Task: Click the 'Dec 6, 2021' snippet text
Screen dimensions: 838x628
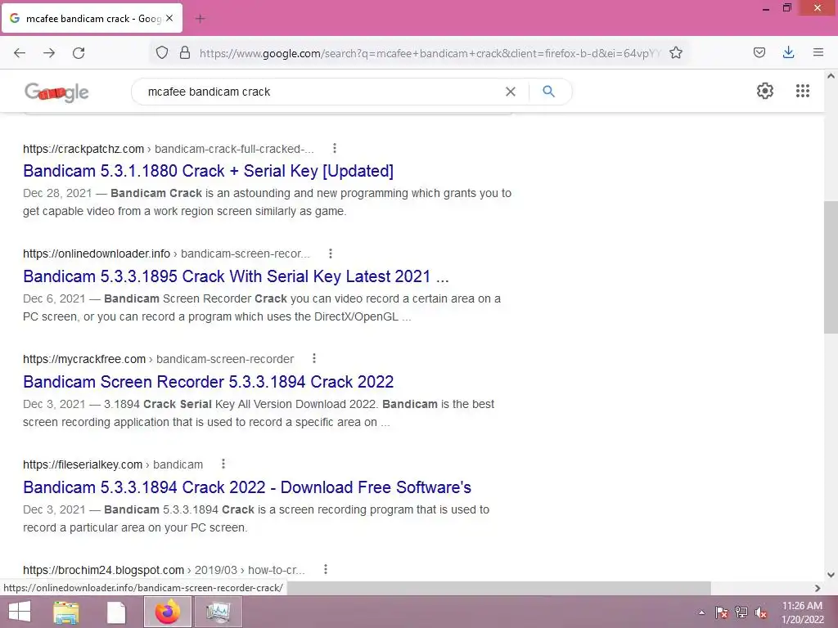Action: click(x=54, y=298)
